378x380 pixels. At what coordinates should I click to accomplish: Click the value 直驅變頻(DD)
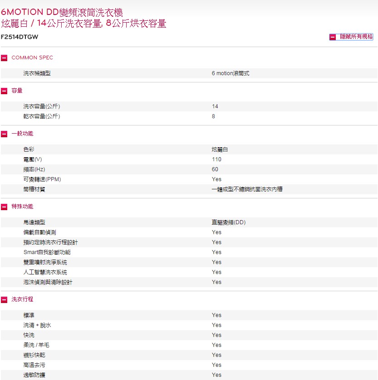coord(229,222)
